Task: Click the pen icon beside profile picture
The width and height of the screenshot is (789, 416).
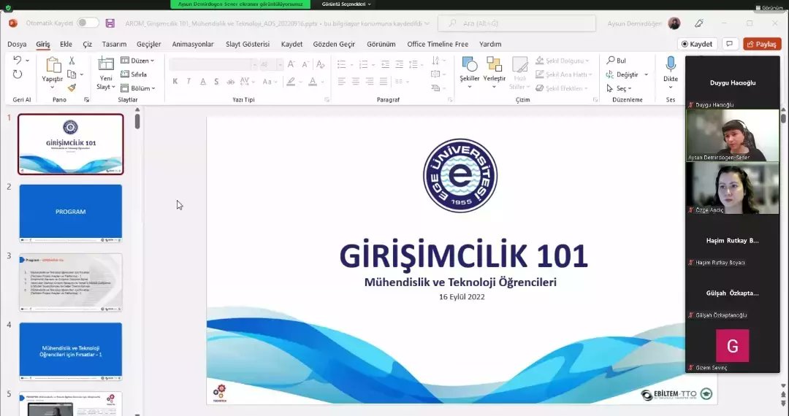Action: (x=699, y=23)
